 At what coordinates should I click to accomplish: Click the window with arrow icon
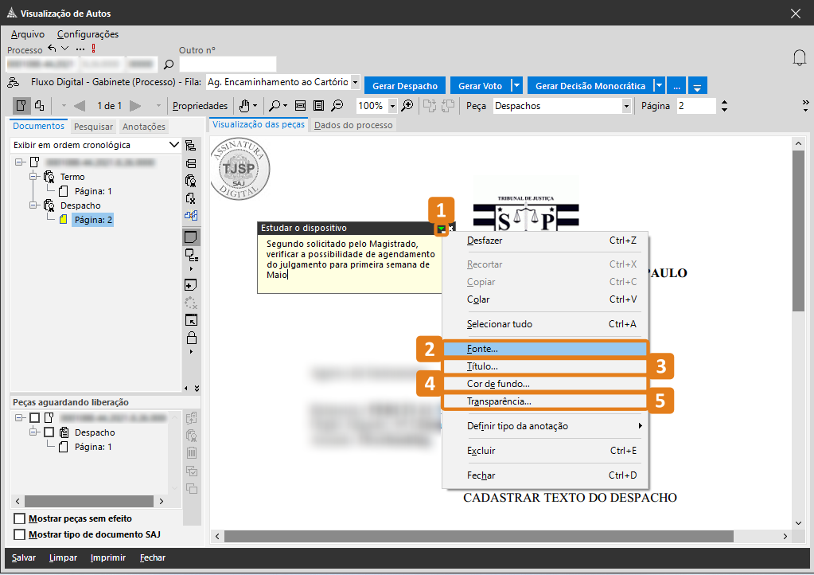(x=192, y=320)
